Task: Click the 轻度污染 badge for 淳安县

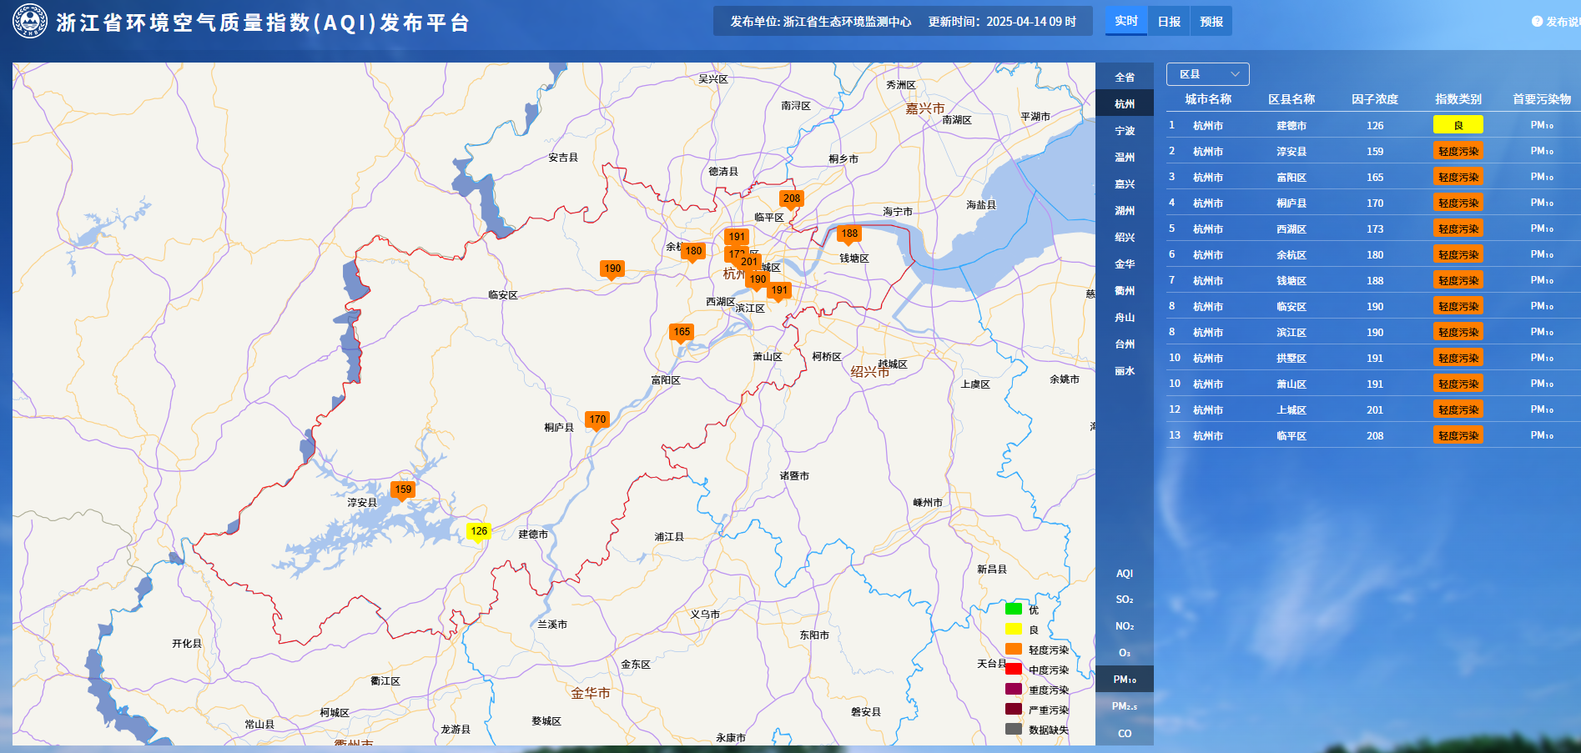Action: (x=1458, y=151)
